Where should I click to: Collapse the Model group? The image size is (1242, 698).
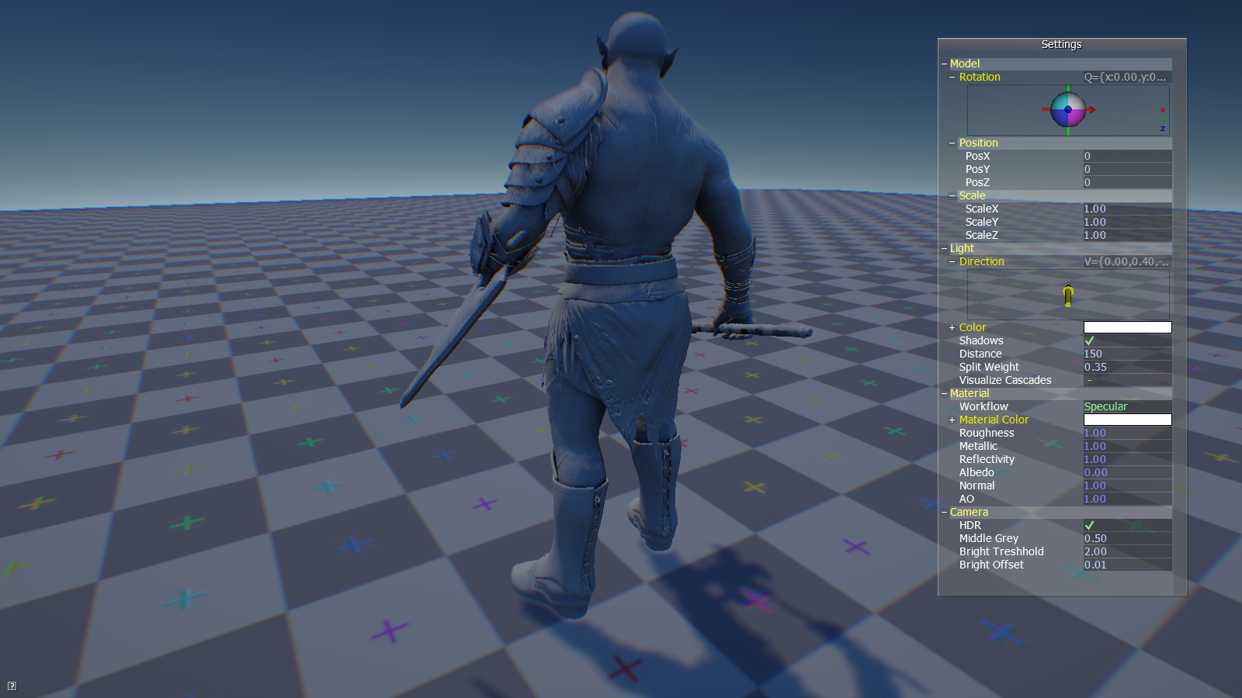[x=945, y=64]
